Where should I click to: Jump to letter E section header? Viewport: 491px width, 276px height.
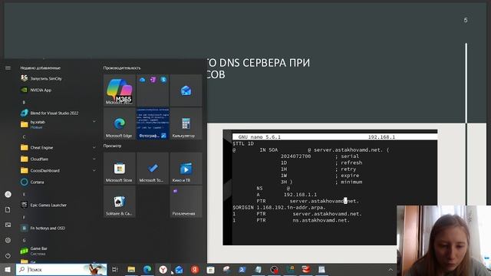click(24, 194)
